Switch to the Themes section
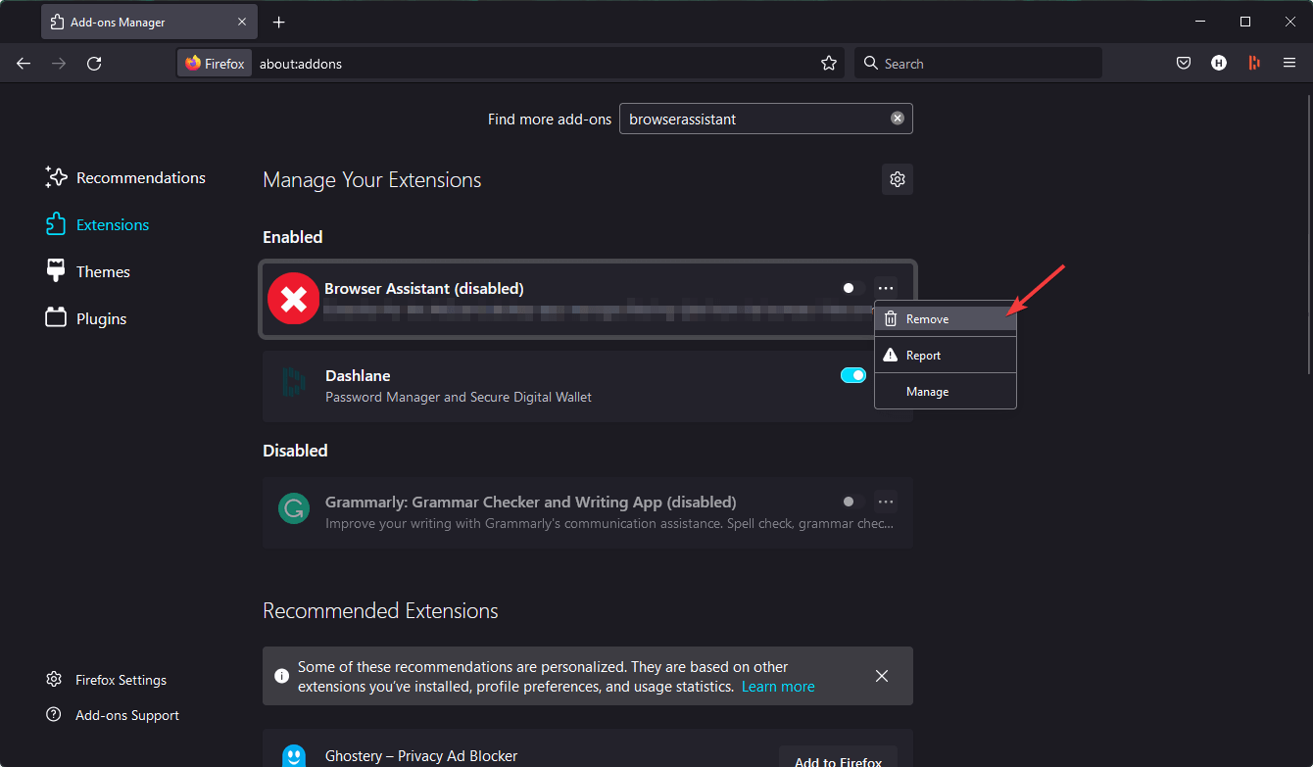Screen dimensions: 1313x767 tap(88, 271)
